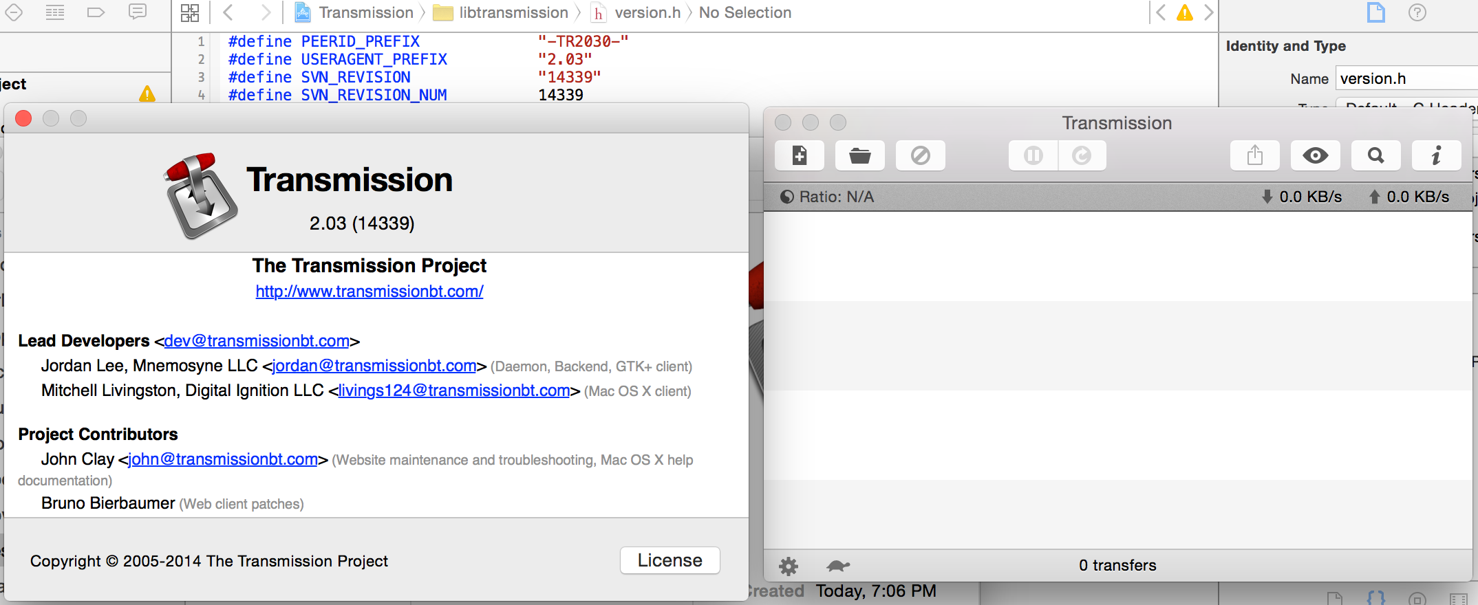
Task: Click 'Bruno Bierbaumer' contributor name
Action: tap(108, 503)
